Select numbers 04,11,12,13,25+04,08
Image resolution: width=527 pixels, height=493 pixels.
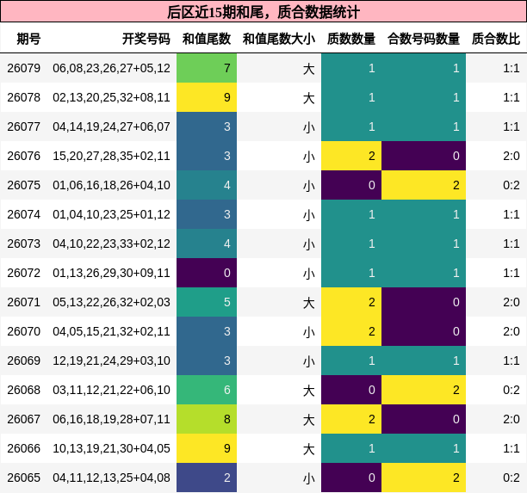(112, 478)
